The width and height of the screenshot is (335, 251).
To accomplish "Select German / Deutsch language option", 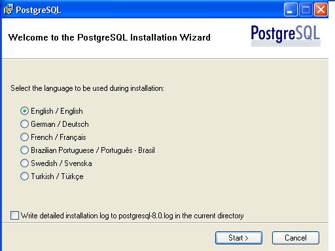I will coord(24,124).
